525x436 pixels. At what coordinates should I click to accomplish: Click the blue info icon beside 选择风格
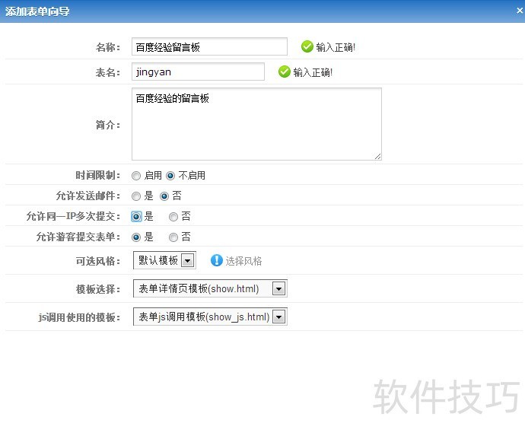point(217,260)
